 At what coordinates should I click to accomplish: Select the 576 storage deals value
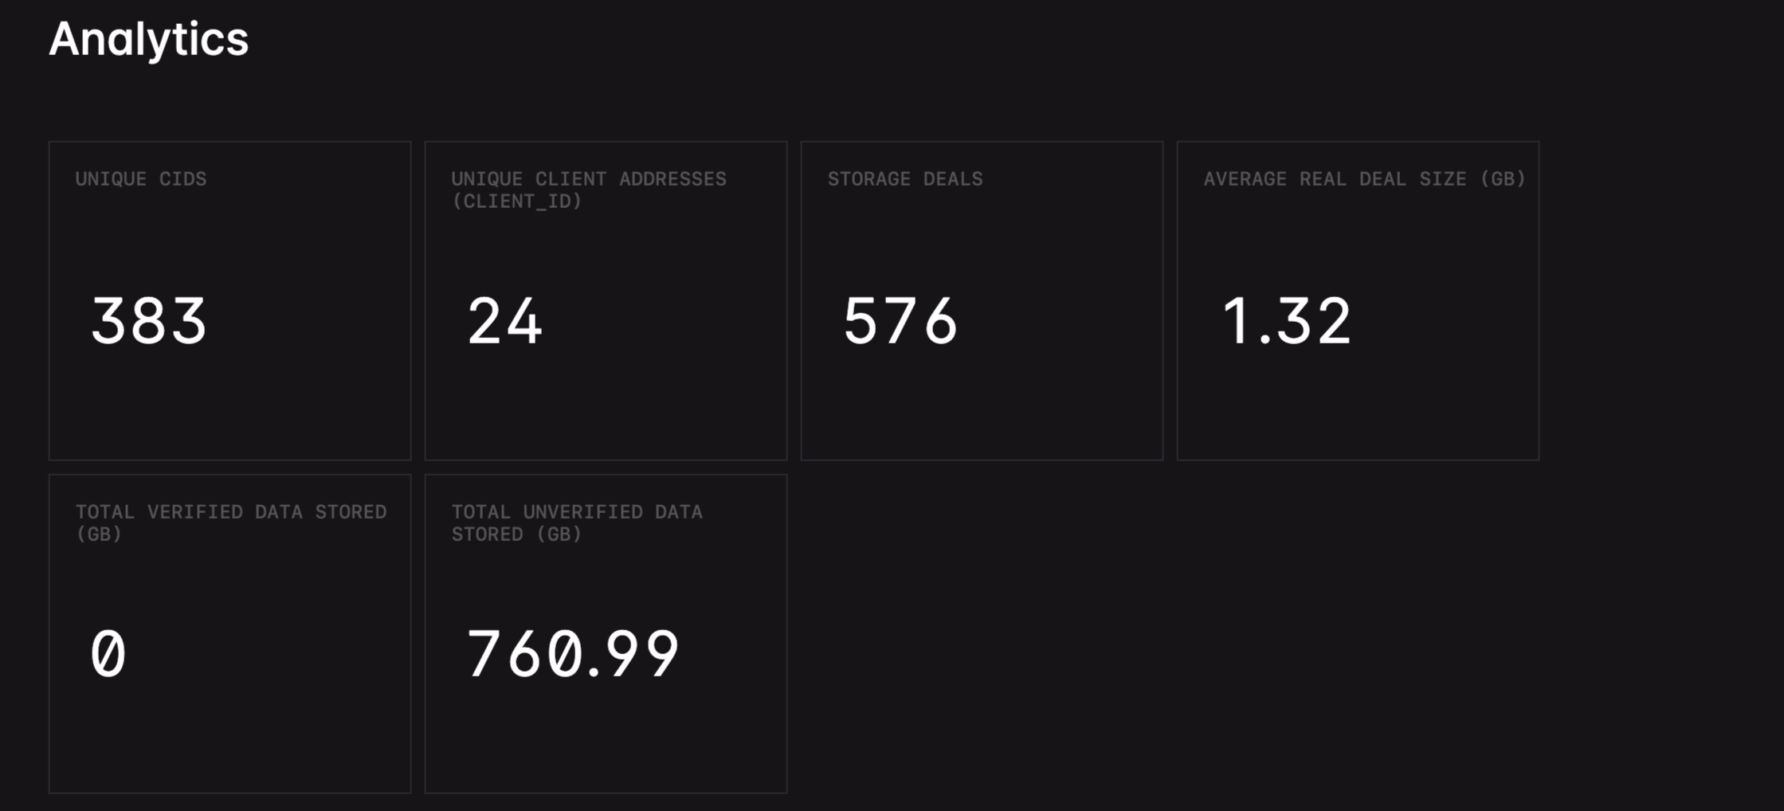(900, 321)
